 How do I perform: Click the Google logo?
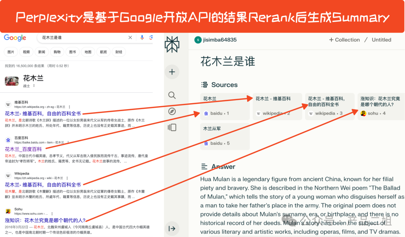pos(15,38)
